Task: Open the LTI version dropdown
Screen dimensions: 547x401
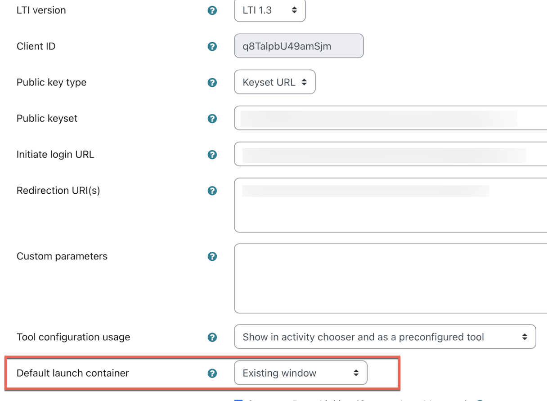Action: coord(269,10)
